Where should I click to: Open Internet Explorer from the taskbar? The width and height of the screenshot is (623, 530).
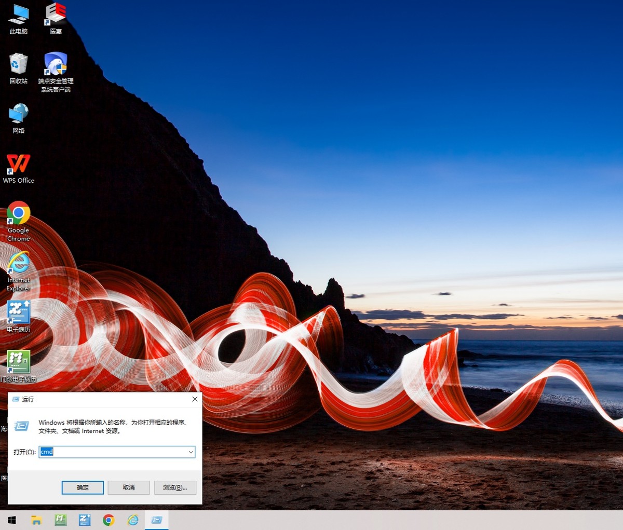click(132, 519)
